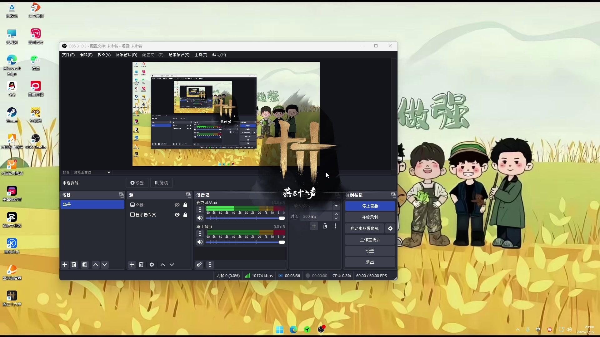Open transition properties three-dot icon
The image size is (600, 337).
point(335,226)
